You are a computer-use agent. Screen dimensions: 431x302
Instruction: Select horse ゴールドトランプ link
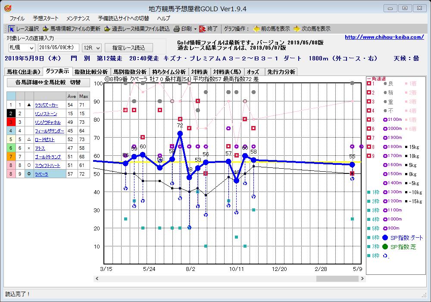(x=48, y=157)
